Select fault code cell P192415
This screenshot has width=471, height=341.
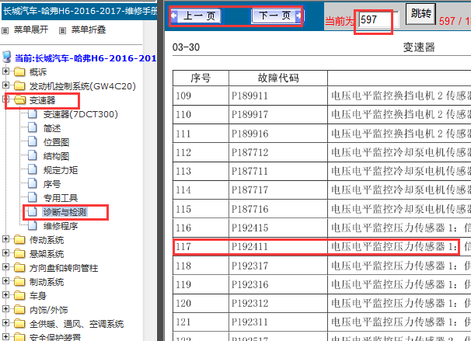277,228
